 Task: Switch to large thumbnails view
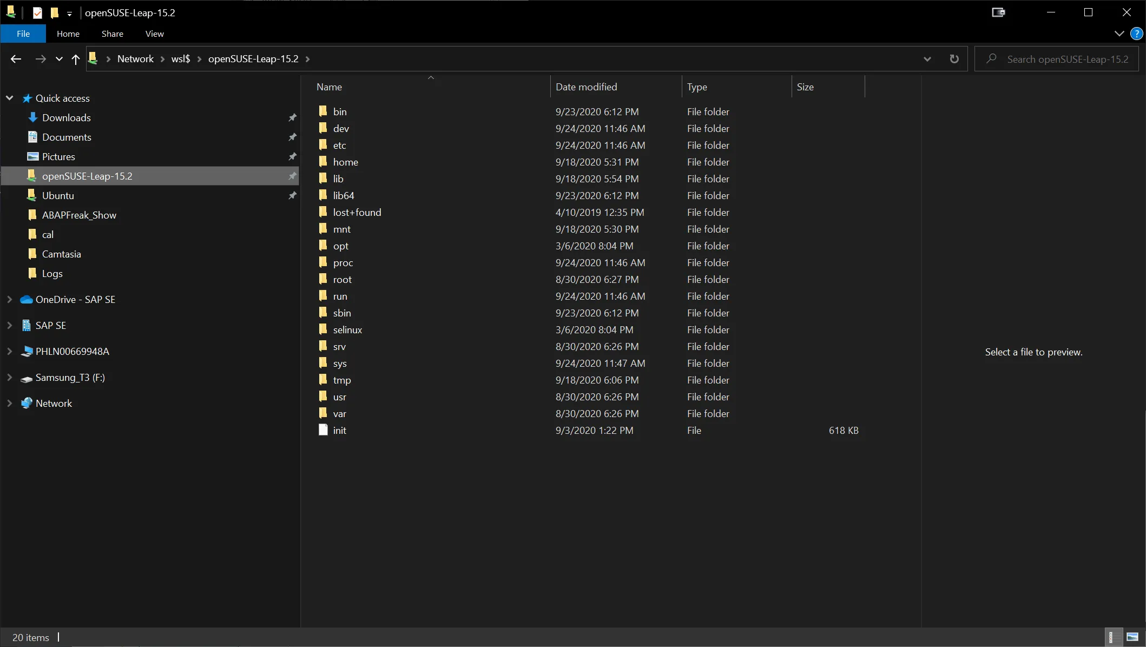pos(1132,637)
